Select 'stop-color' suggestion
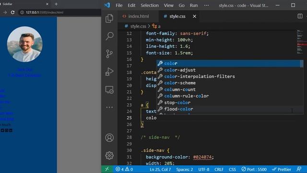The height and width of the screenshot is (173, 307). [x=228, y=102]
